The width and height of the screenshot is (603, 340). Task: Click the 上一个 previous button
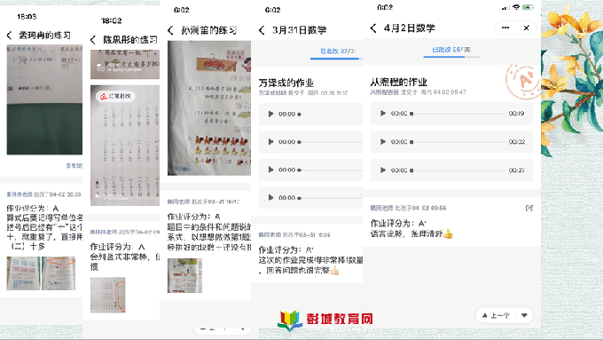click(496, 315)
